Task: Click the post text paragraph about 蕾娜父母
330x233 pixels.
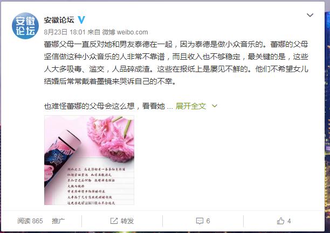Action: pyautogui.click(x=176, y=62)
